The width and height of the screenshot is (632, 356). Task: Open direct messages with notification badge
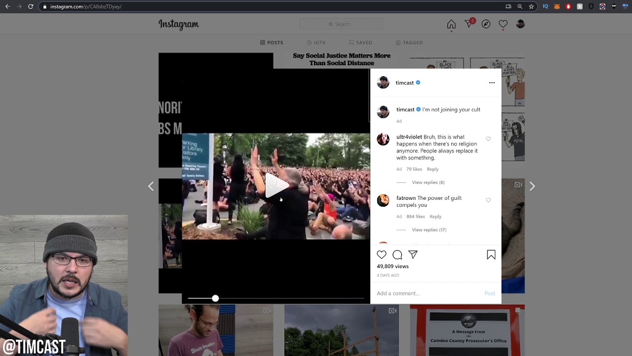tap(469, 24)
